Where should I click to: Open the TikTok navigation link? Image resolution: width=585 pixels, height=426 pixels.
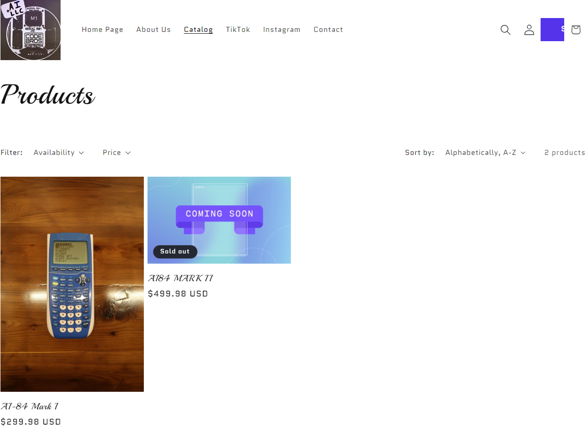[238, 30]
